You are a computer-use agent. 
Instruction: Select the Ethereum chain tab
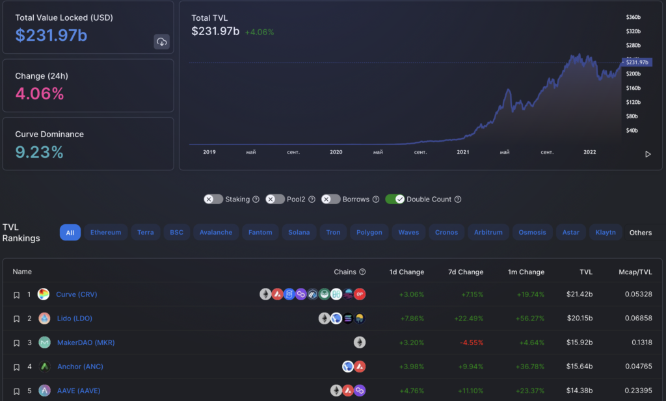(x=105, y=233)
